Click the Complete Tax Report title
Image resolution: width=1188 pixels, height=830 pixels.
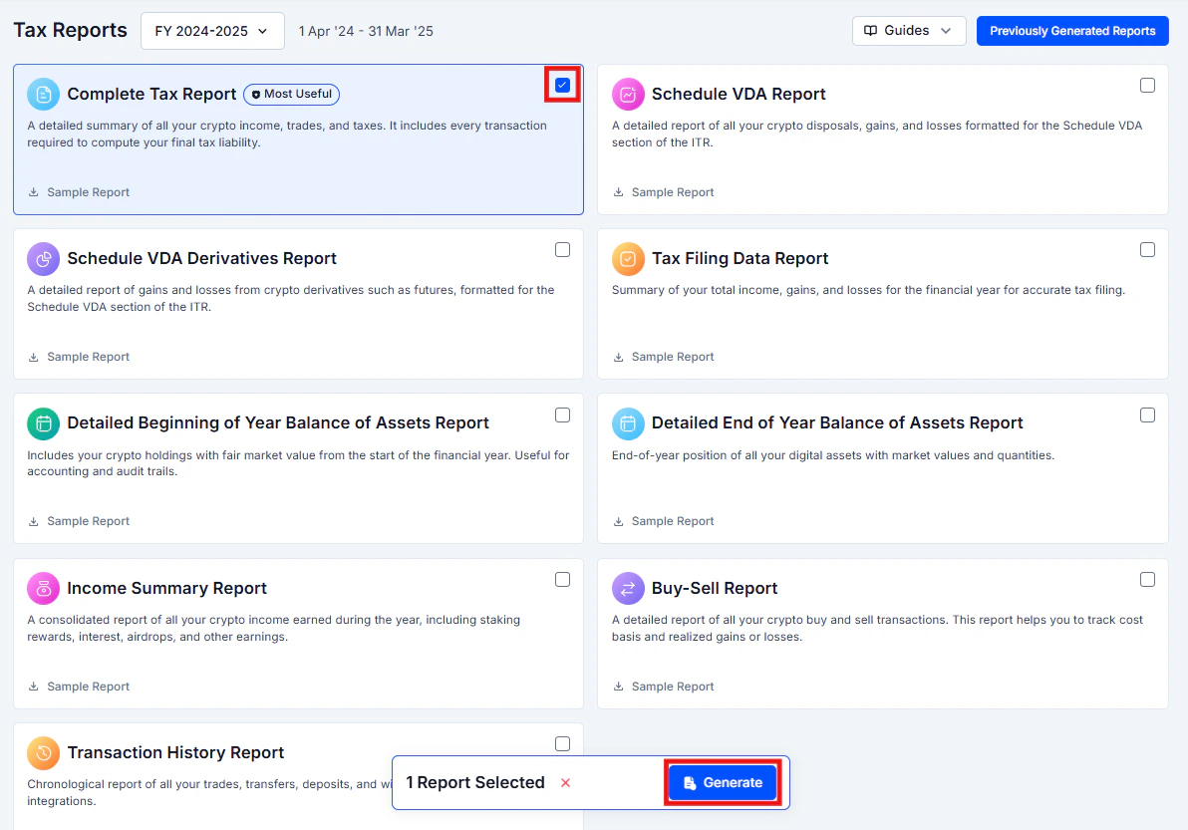151,94
